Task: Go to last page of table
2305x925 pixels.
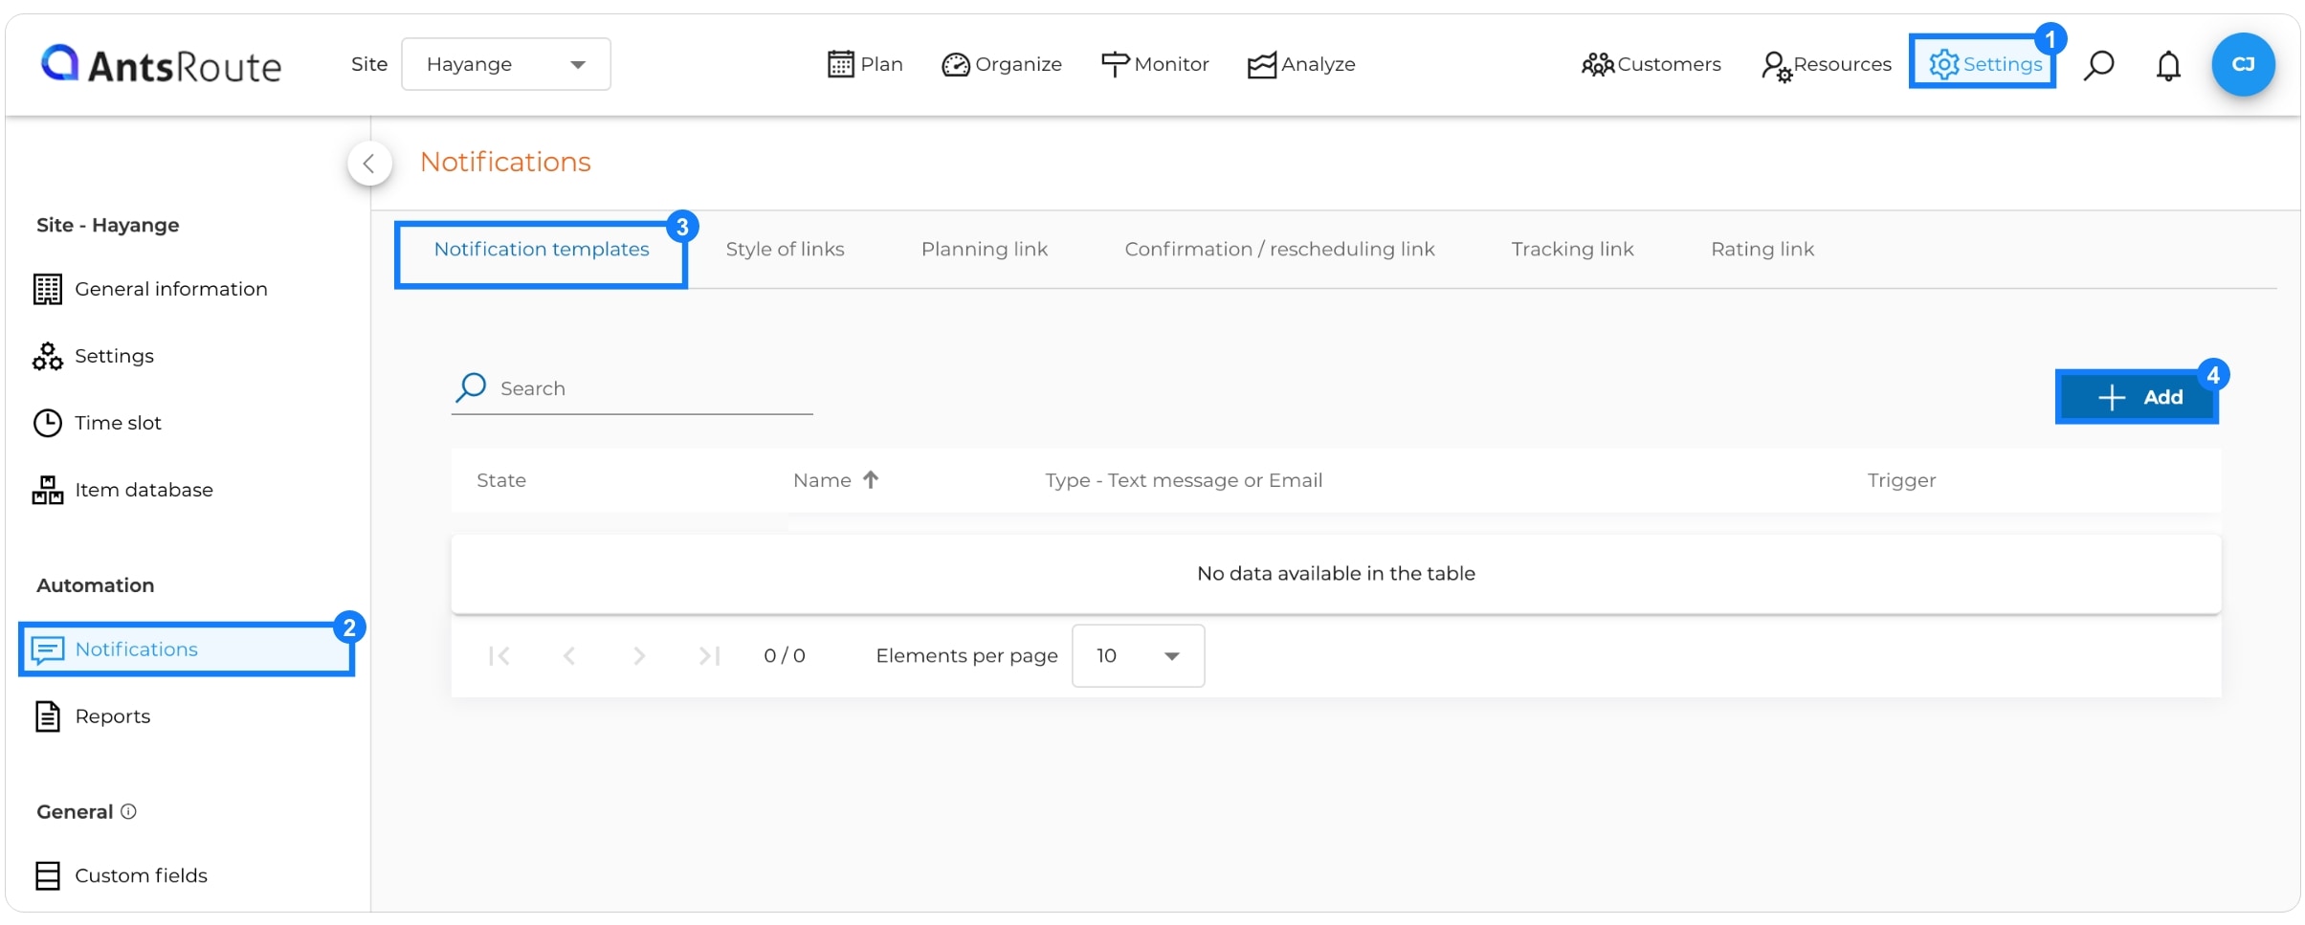Action: tap(709, 655)
